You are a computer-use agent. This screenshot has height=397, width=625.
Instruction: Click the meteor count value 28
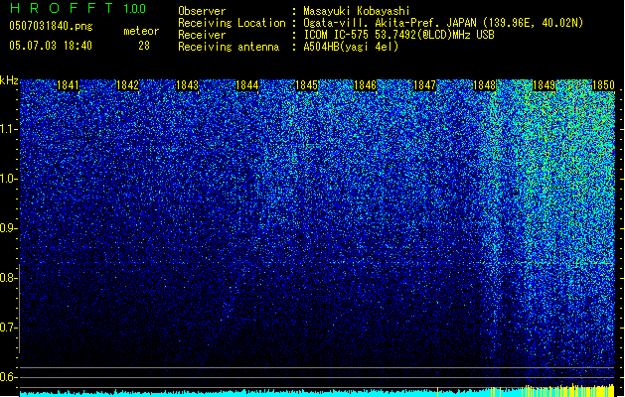(144, 46)
